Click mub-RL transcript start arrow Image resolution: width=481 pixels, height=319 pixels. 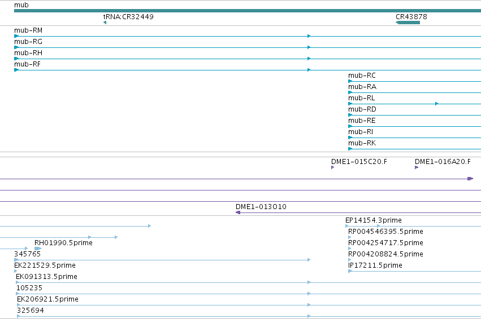click(350, 104)
